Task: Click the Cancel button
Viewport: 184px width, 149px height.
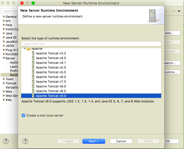Action: (121, 141)
